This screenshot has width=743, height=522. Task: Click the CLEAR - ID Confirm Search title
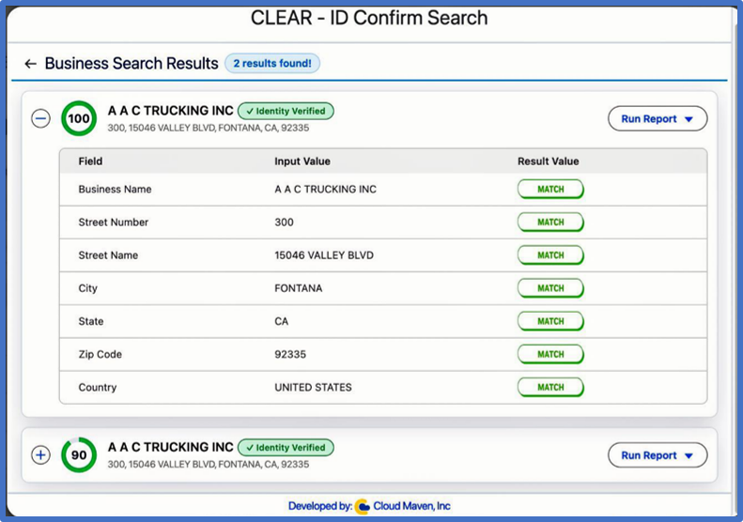pyautogui.click(x=369, y=18)
